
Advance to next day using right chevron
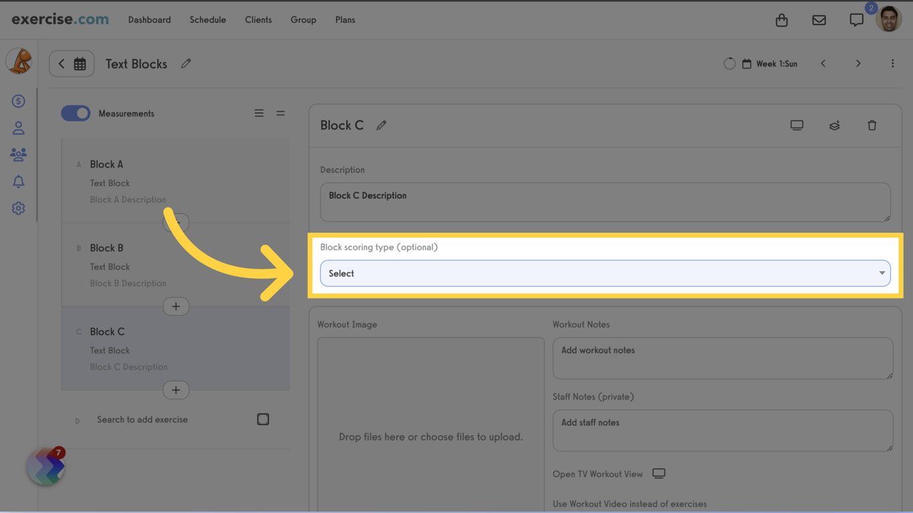tap(858, 63)
